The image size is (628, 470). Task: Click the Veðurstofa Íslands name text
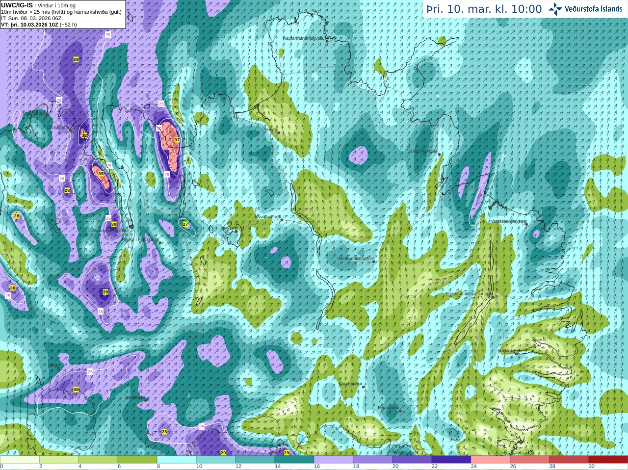tap(594, 9)
